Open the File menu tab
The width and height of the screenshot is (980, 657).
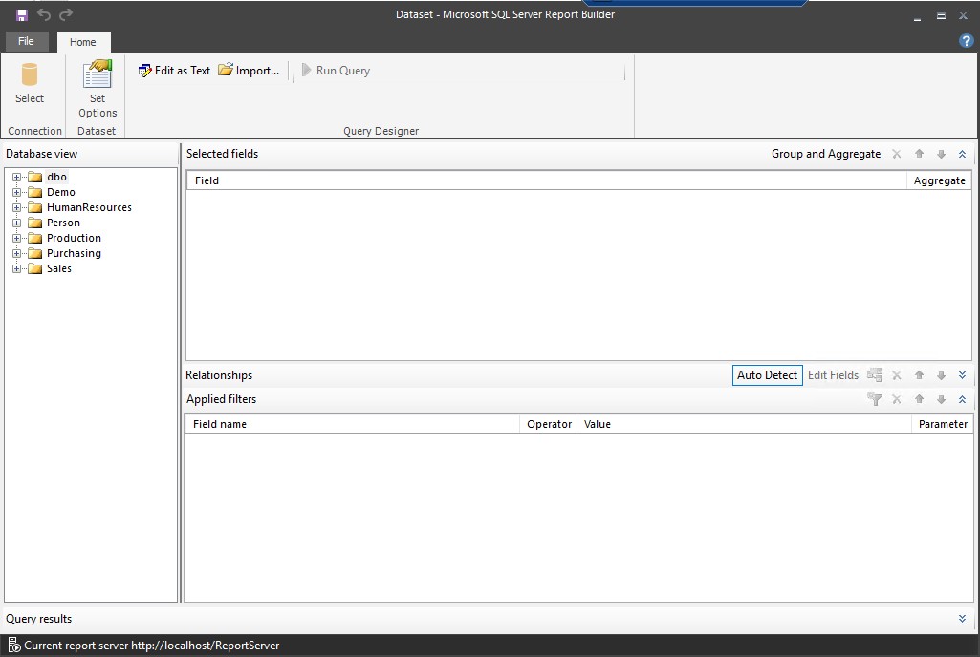coord(26,41)
